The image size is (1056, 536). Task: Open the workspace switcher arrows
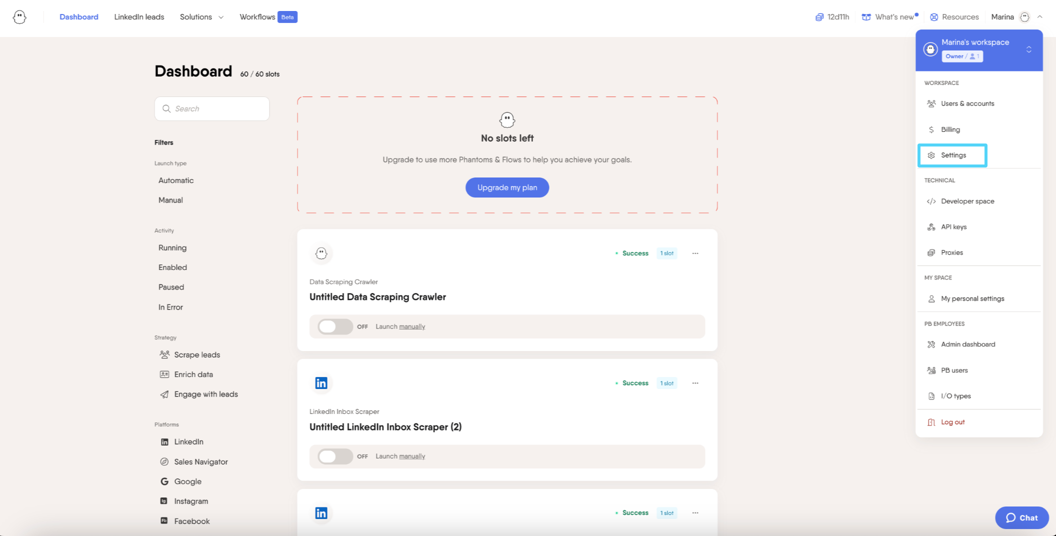1029,49
